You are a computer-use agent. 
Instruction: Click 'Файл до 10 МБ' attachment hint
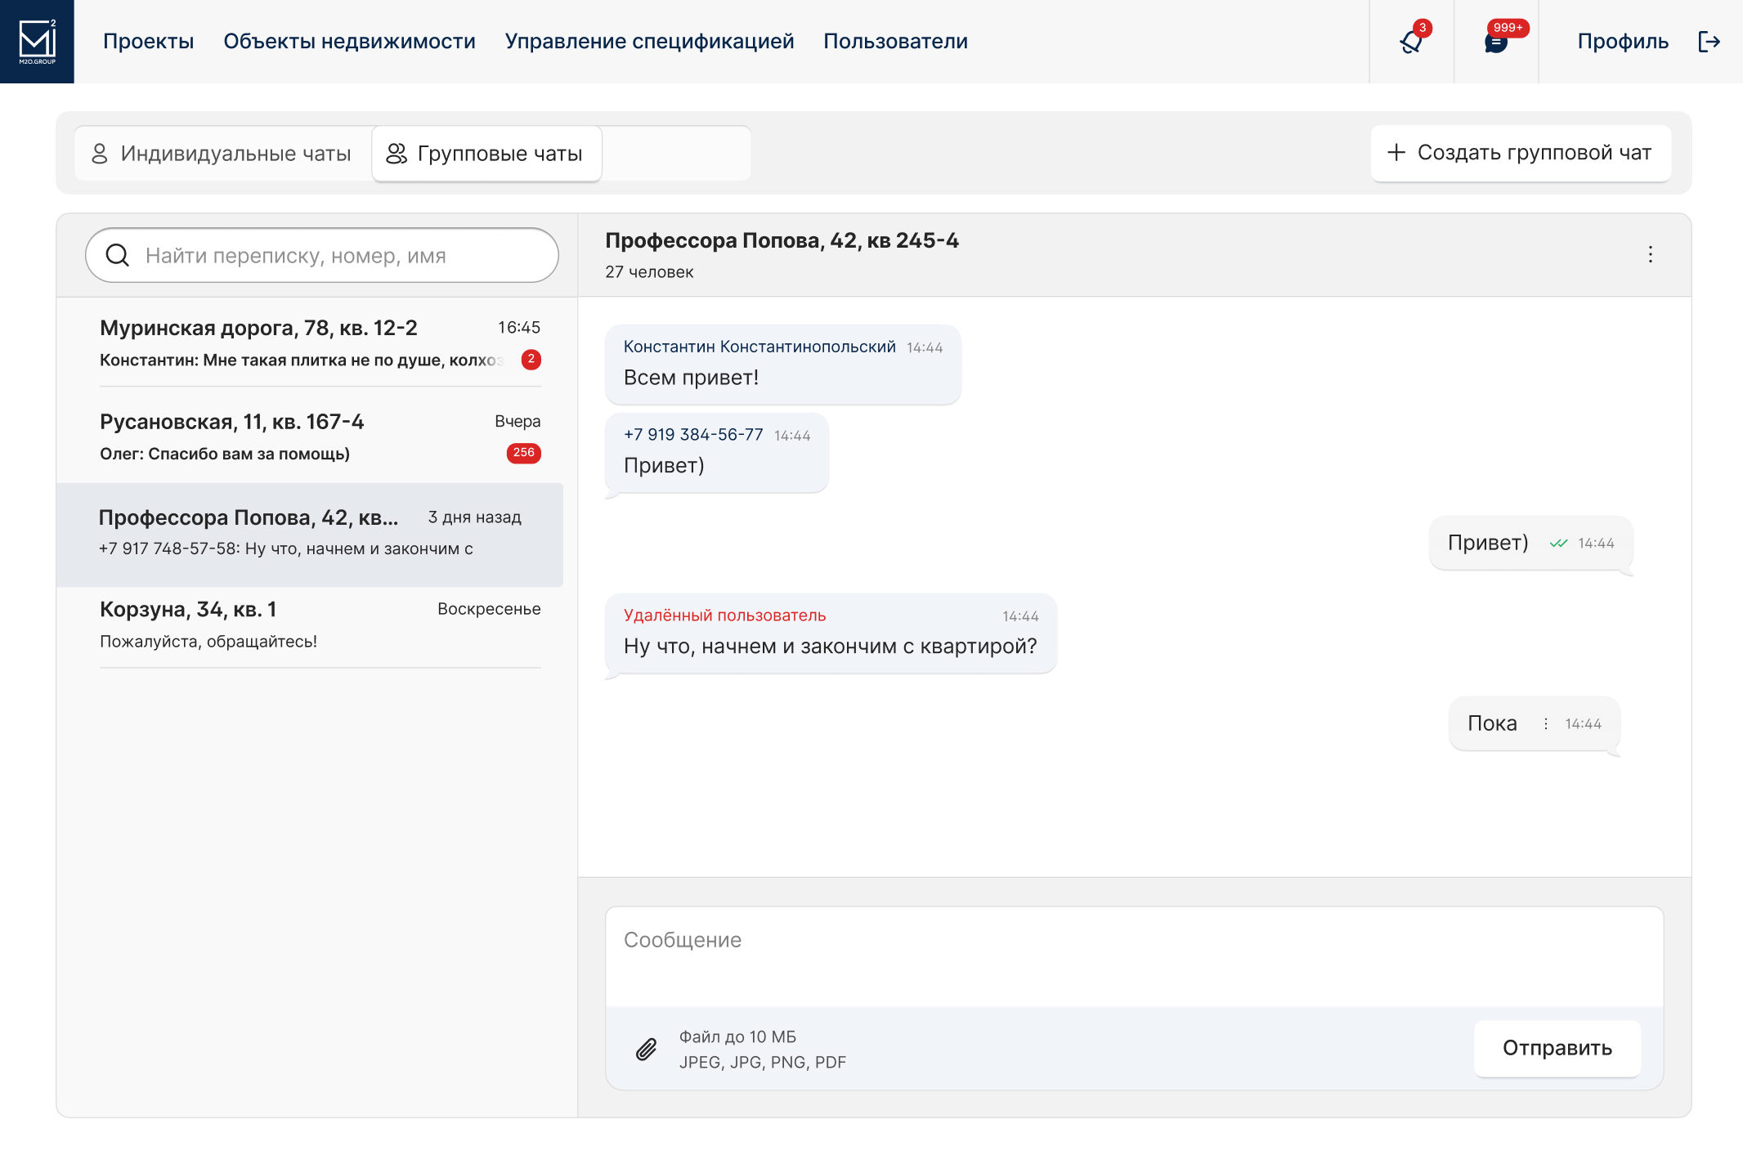(737, 1036)
